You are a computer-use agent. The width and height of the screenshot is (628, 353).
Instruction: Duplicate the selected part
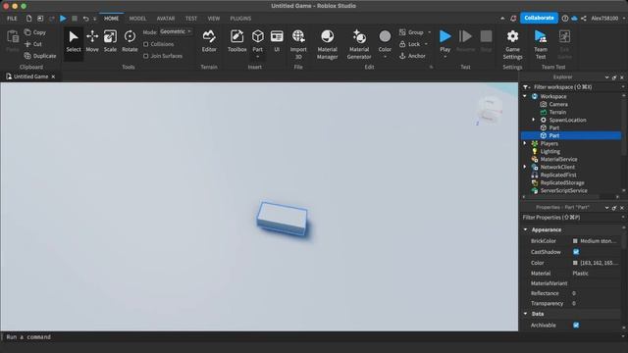[40, 56]
